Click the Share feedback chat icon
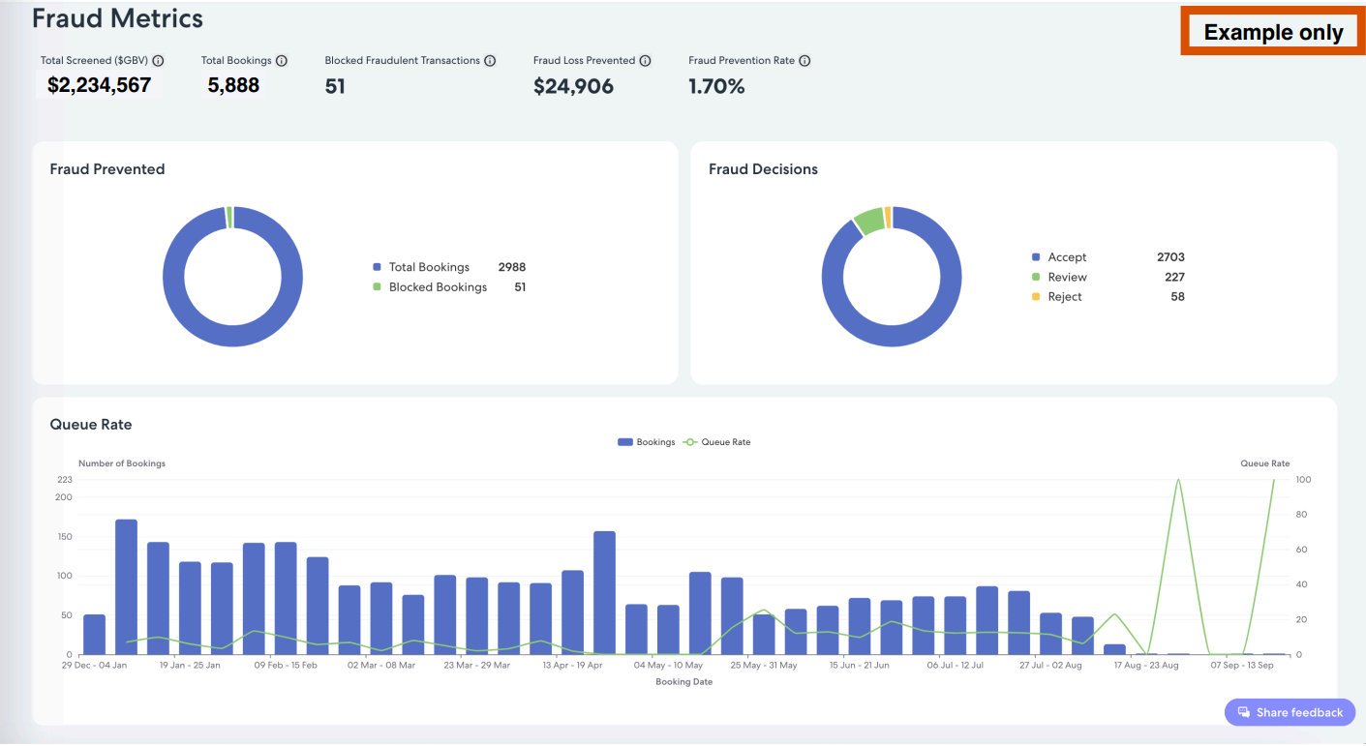1366x746 pixels. click(x=1243, y=713)
